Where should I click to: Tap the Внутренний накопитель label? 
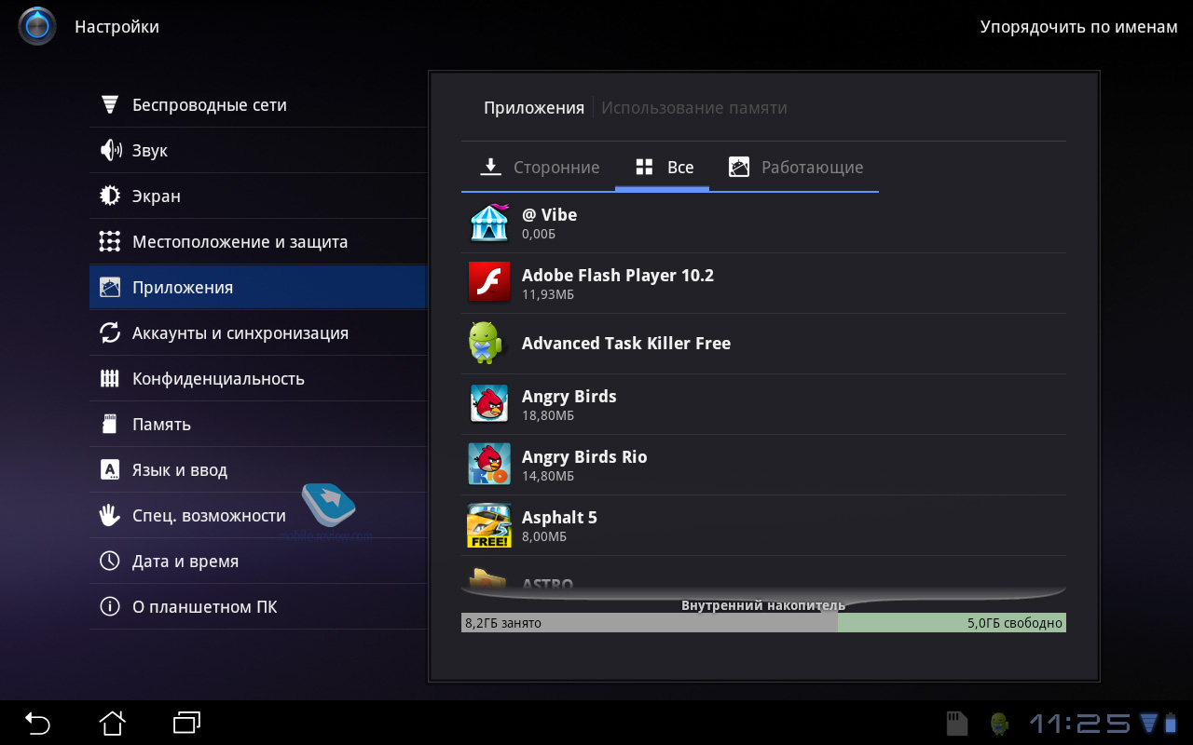763,605
